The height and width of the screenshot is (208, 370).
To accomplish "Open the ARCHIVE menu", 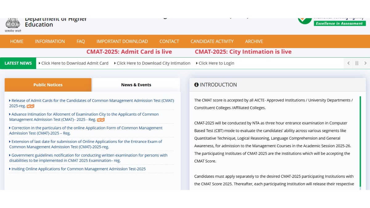I will (254, 41).
